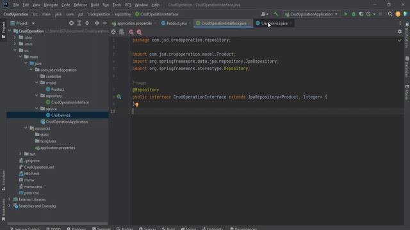Viewport: 410px width, 230px height.
Task: Collapse the model package
Action: pyautogui.click(x=37, y=82)
